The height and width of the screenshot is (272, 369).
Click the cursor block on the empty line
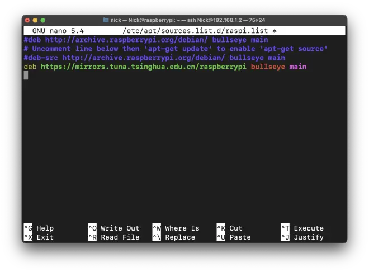(26, 76)
